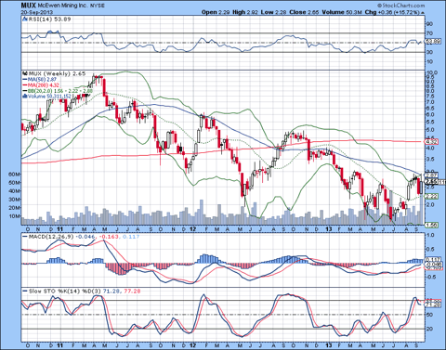Click the 4.32 MA(200) price tag on right axis
This screenshot has width=446, height=350.
pyautogui.click(x=431, y=142)
